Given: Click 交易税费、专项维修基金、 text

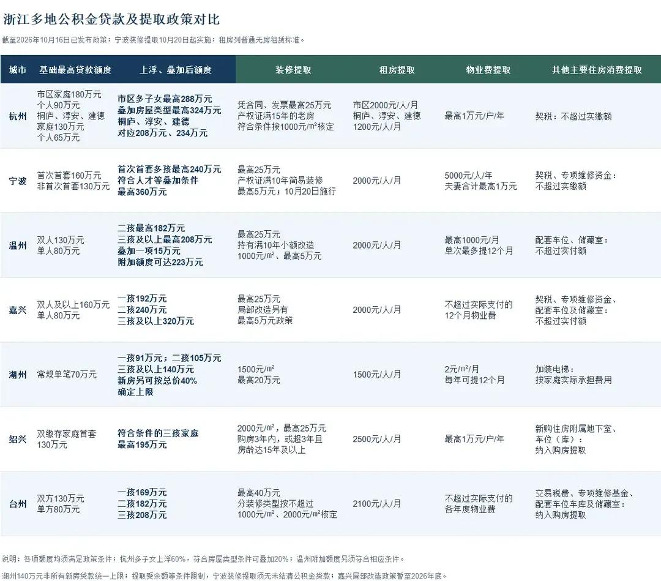Looking at the screenshot, I should pos(584,493).
